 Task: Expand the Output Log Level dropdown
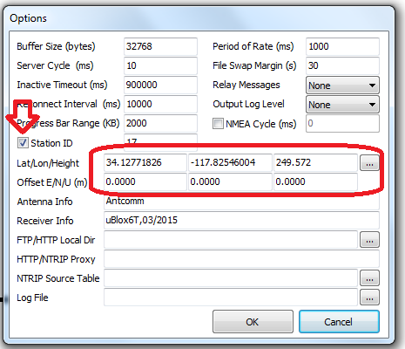pos(342,105)
